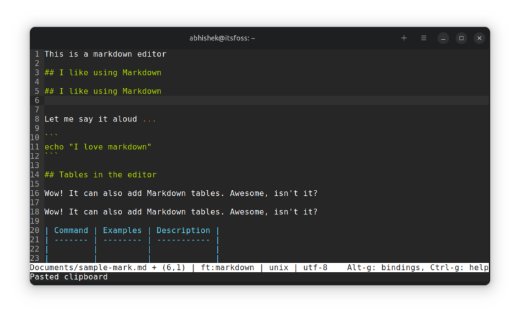Click 'utf-8' encoding in status bar
Image resolution: width=520 pixels, height=318 pixels.
pyautogui.click(x=315, y=267)
